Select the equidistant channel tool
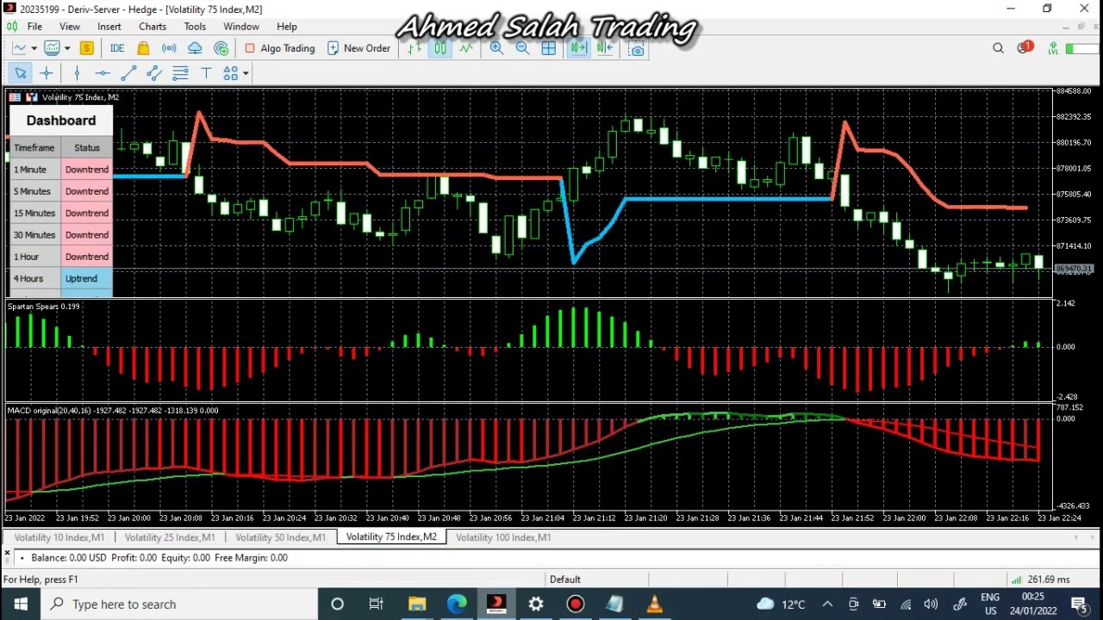This screenshot has height=620, width=1103. coord(154,73)
